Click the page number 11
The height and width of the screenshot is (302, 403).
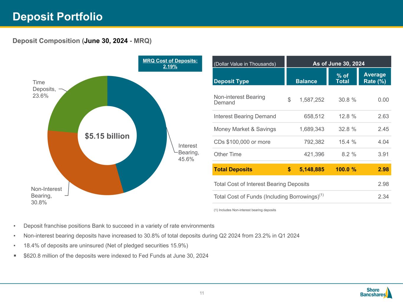coord(202,293)
